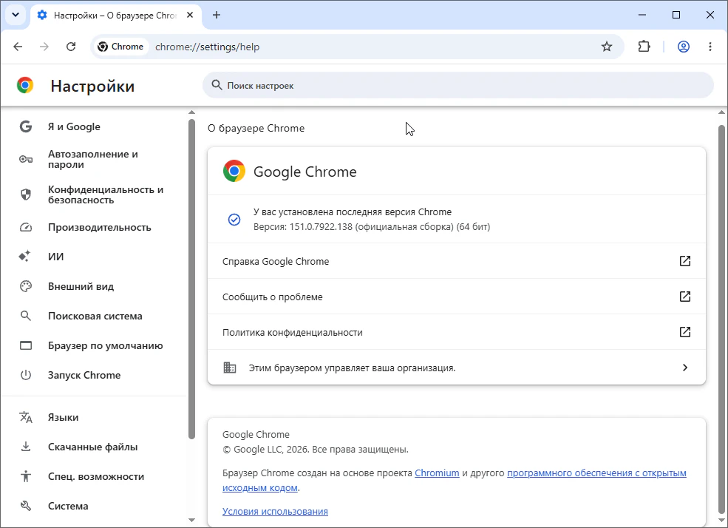This screenshot has width=728, height=528.
Task: Click the default browser window icon
Action: tap(26, 345)
